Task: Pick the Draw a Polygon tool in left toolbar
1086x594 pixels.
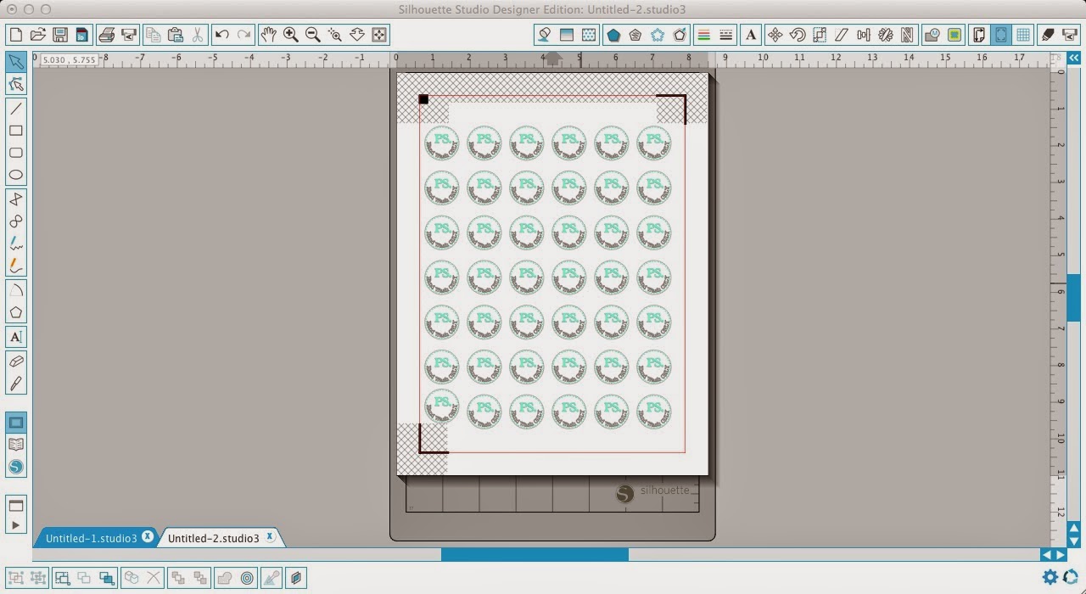Action: tap(15, 312)
